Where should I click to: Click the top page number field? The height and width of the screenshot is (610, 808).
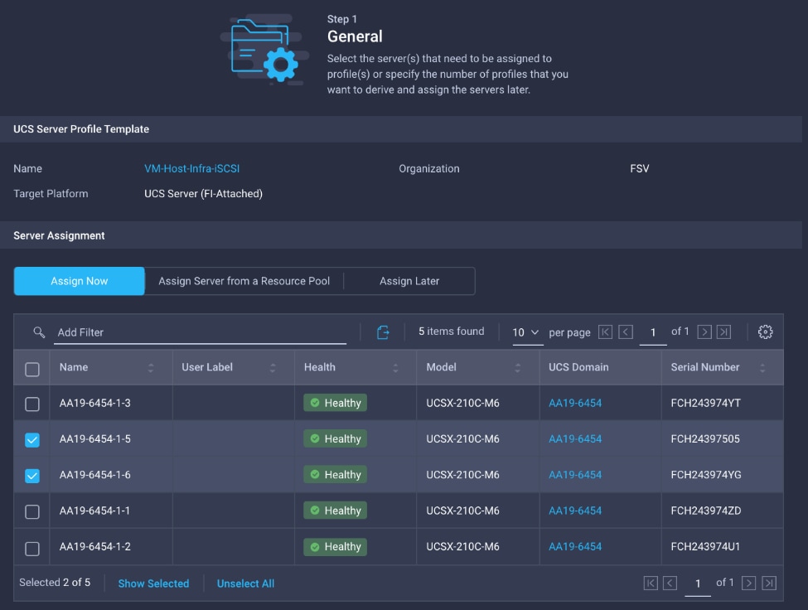pos(653,333)
